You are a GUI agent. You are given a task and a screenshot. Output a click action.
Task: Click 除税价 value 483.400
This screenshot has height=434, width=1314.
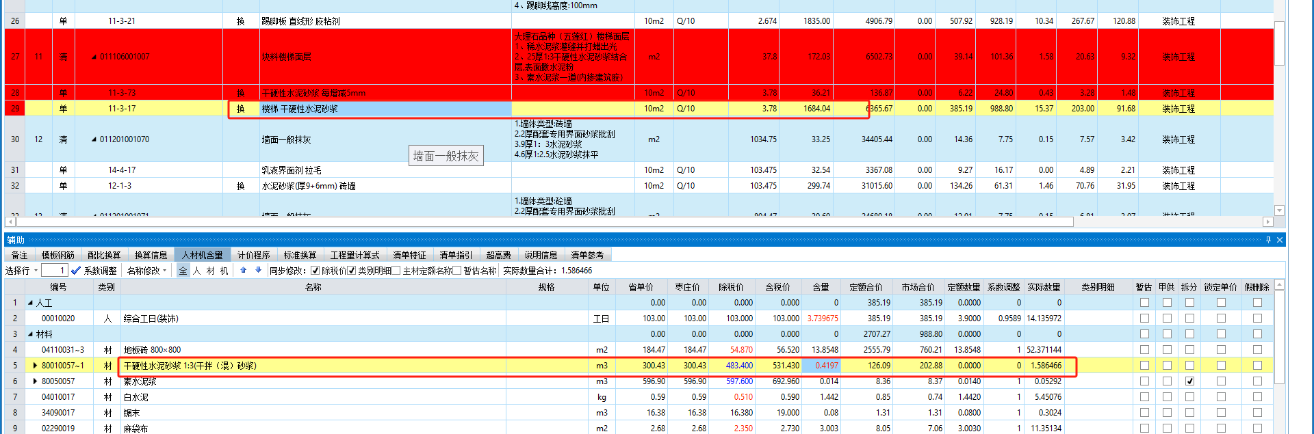point(732,366)
